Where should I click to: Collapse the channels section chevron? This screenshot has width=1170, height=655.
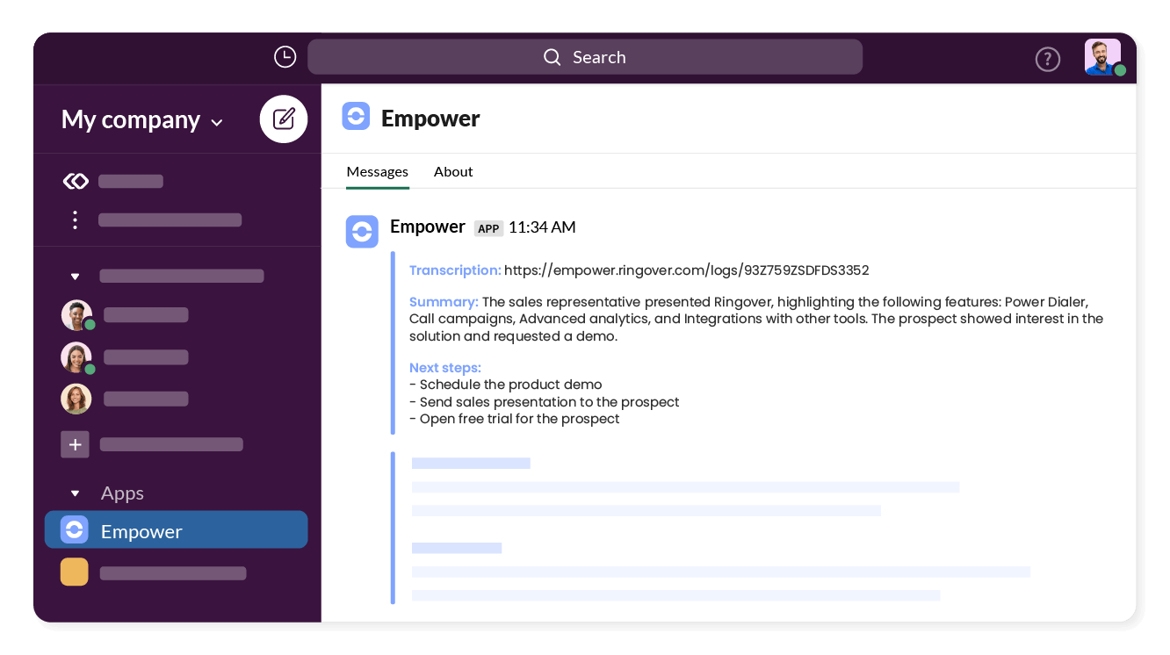click(x=75, y=275)
